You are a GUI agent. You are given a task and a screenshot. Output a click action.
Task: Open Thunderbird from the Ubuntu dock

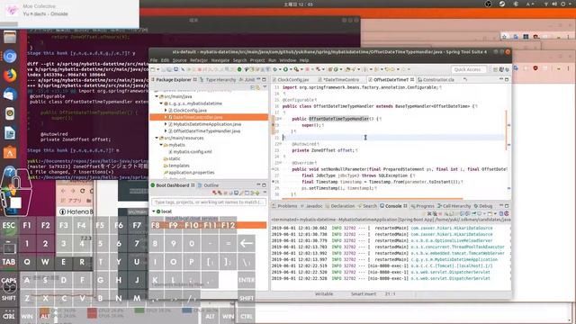tap(10, 94)
